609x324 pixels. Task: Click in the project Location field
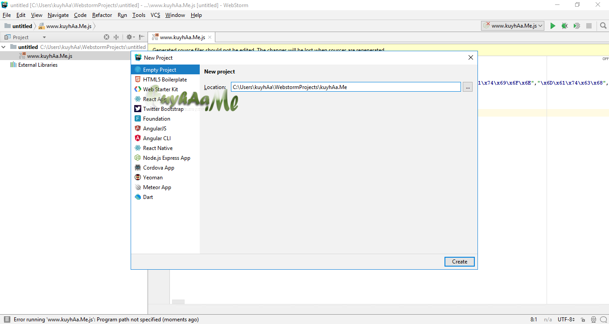(x=346, y=87)
